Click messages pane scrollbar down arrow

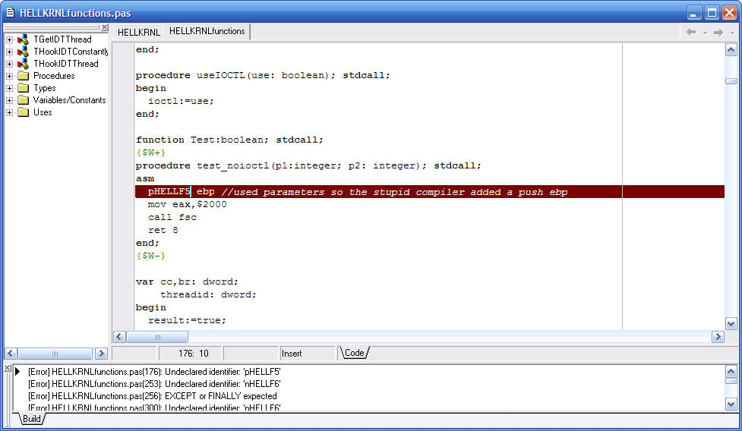coord(731,404)
